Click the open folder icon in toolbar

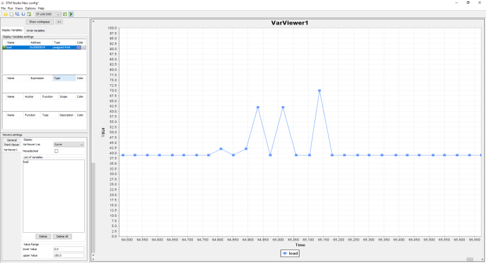coord(4,14)
